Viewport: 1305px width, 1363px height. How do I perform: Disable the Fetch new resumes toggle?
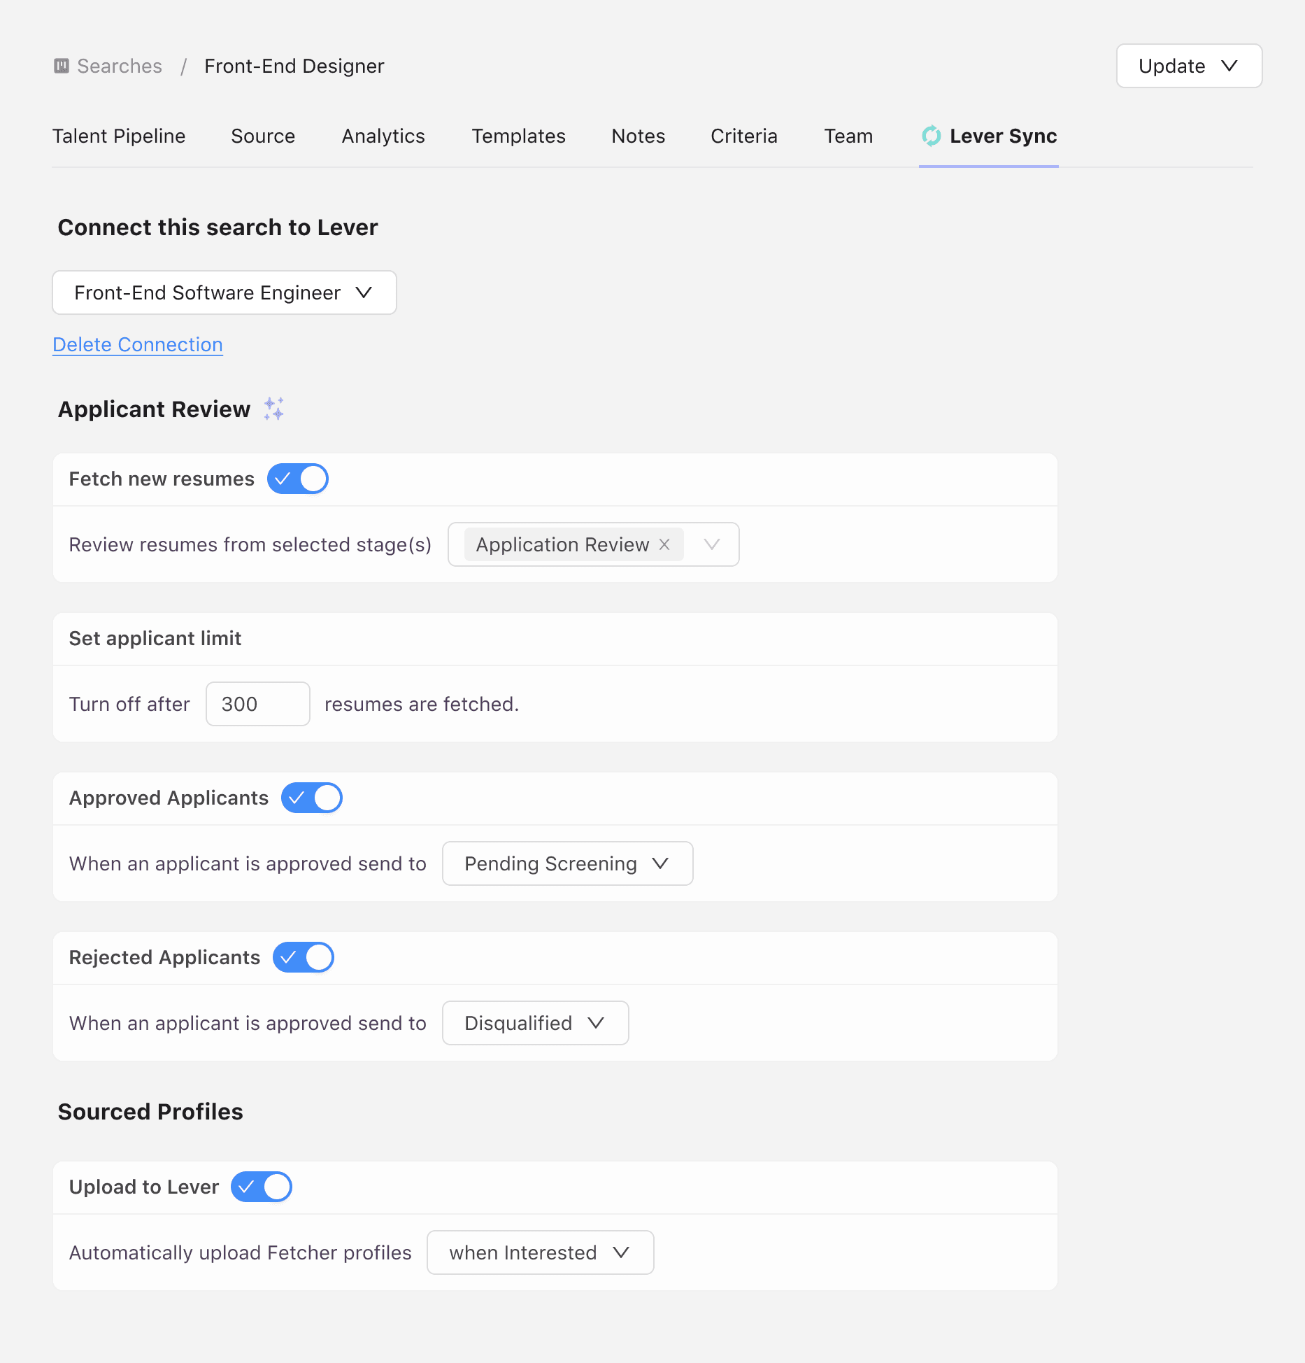pos(297,479)
